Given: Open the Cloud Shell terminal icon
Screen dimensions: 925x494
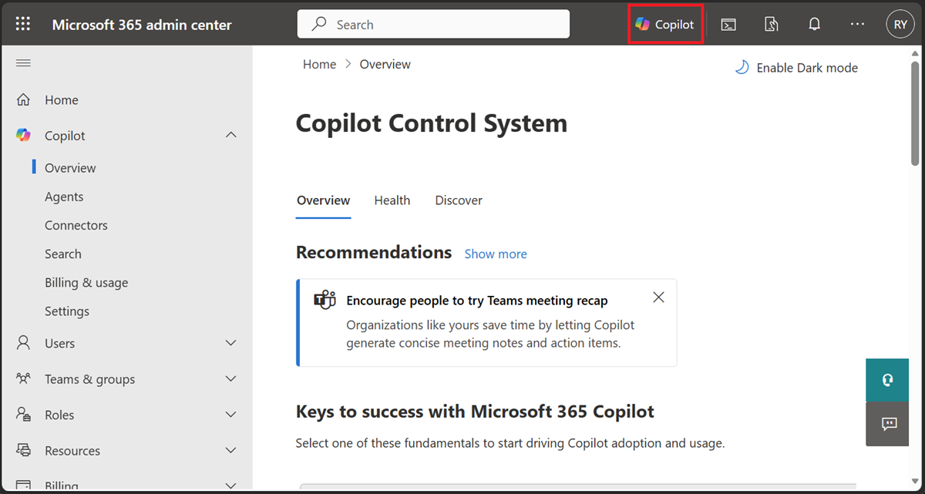Looking at the screenshot, I should click(x=728, y=24).
